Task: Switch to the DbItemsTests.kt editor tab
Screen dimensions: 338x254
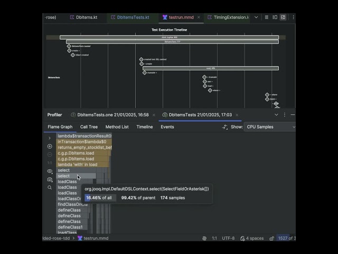Action: pos(130,17)
